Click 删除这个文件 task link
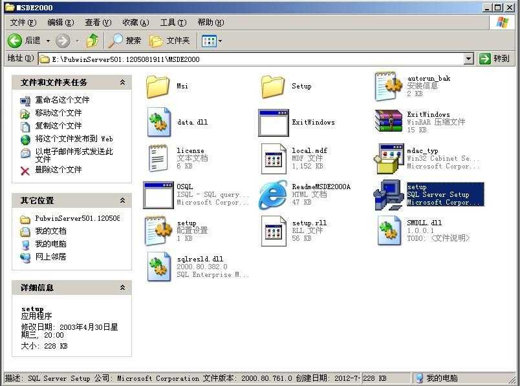 coord(58,170)
